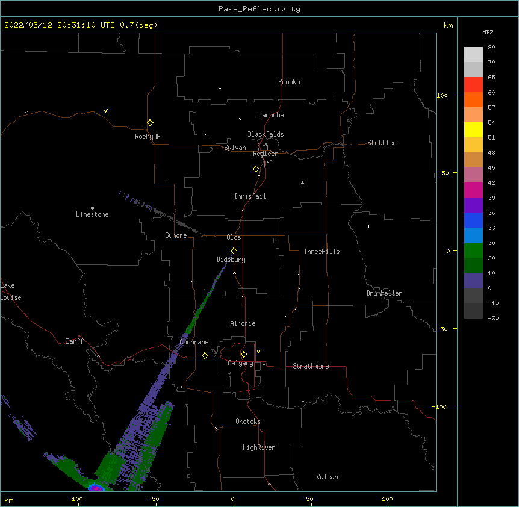The width and height of the screenshot is (519, 507).
Task: Click the RockyMH label
Action: 148,137
